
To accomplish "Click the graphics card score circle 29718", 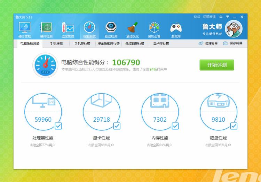I will pyautogui.click(x=102, y=112).
